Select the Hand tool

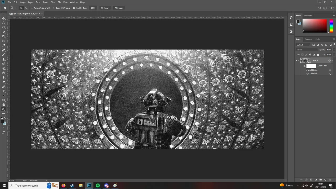(x=3, y=105)
